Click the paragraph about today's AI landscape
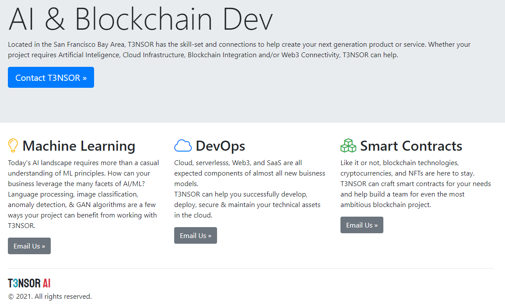 point(83,194)
